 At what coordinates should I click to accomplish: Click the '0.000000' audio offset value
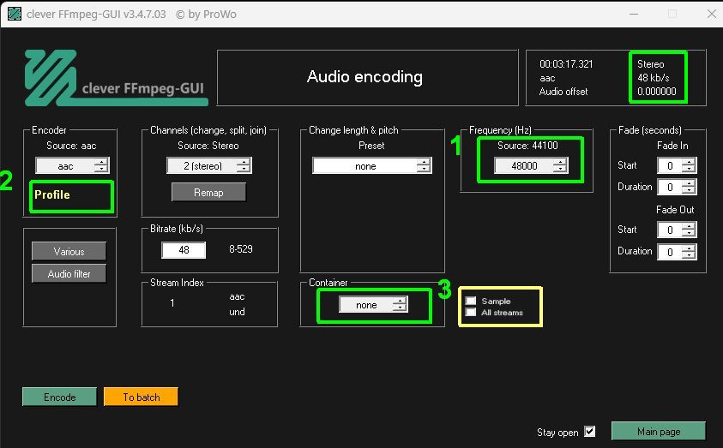(657, 92)
